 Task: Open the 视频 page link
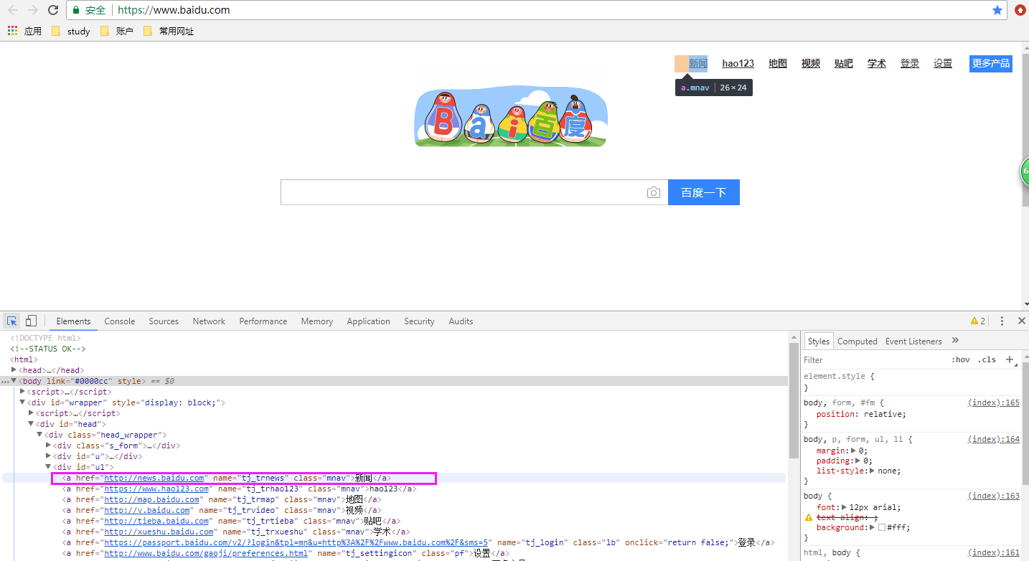[x=811, y=64]
